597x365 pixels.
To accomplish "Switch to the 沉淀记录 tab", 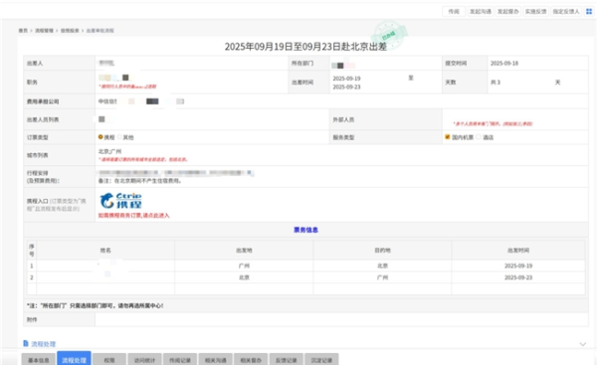I will (x=321, y=360).
